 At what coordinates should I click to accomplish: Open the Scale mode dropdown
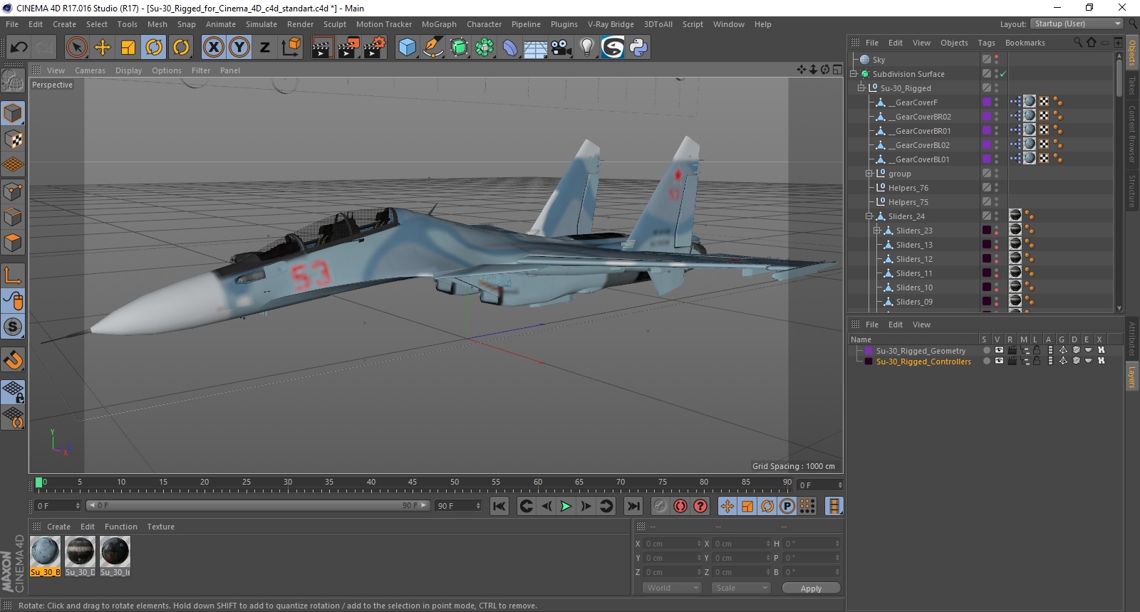coord(741,588)
